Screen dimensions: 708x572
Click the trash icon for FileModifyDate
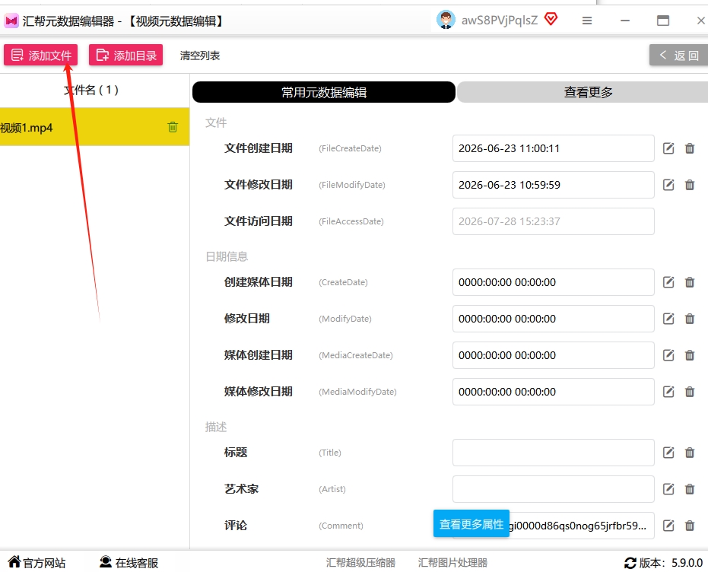(690, 185)
